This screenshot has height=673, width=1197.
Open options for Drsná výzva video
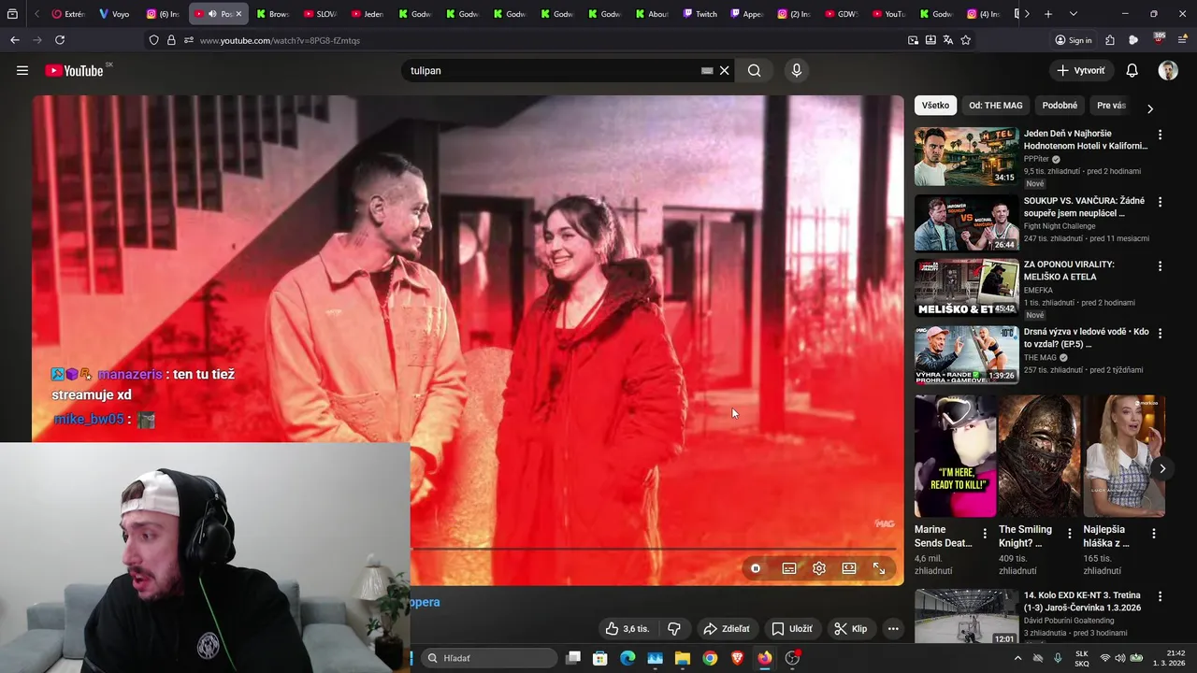coord(1161,333)
